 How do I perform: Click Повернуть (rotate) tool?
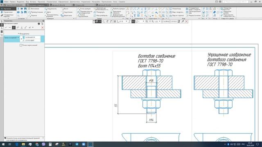pyautogui.click(x=99, y=12)
